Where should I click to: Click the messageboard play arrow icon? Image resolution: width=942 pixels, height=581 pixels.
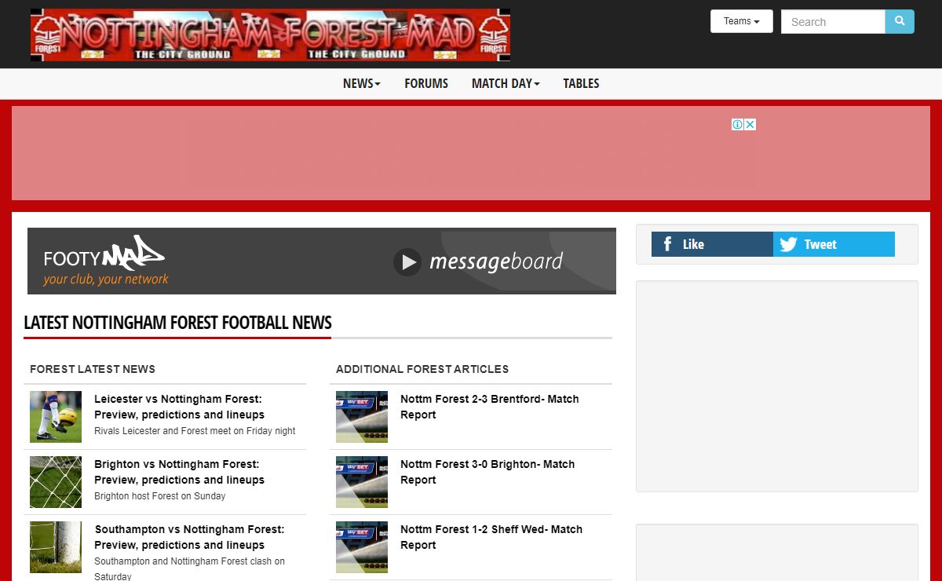point(407,262)
